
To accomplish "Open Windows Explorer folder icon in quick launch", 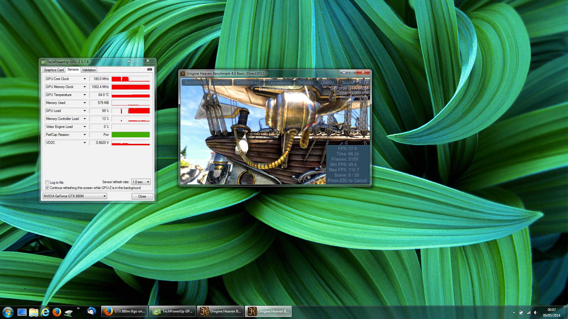I will [x=33, y=312].
